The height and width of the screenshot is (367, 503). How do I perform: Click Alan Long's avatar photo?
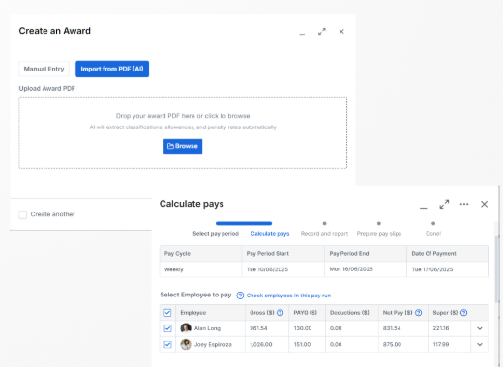pyautogui.click(x=186, y=328)
